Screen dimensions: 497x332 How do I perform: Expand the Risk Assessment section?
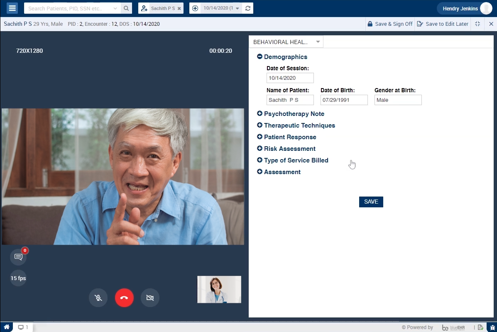click(260, 148)
